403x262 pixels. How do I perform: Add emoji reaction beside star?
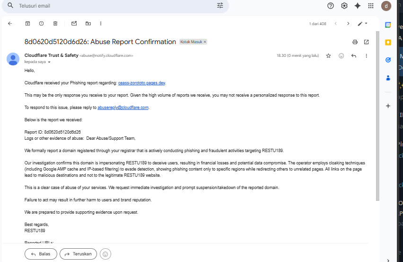342,55
